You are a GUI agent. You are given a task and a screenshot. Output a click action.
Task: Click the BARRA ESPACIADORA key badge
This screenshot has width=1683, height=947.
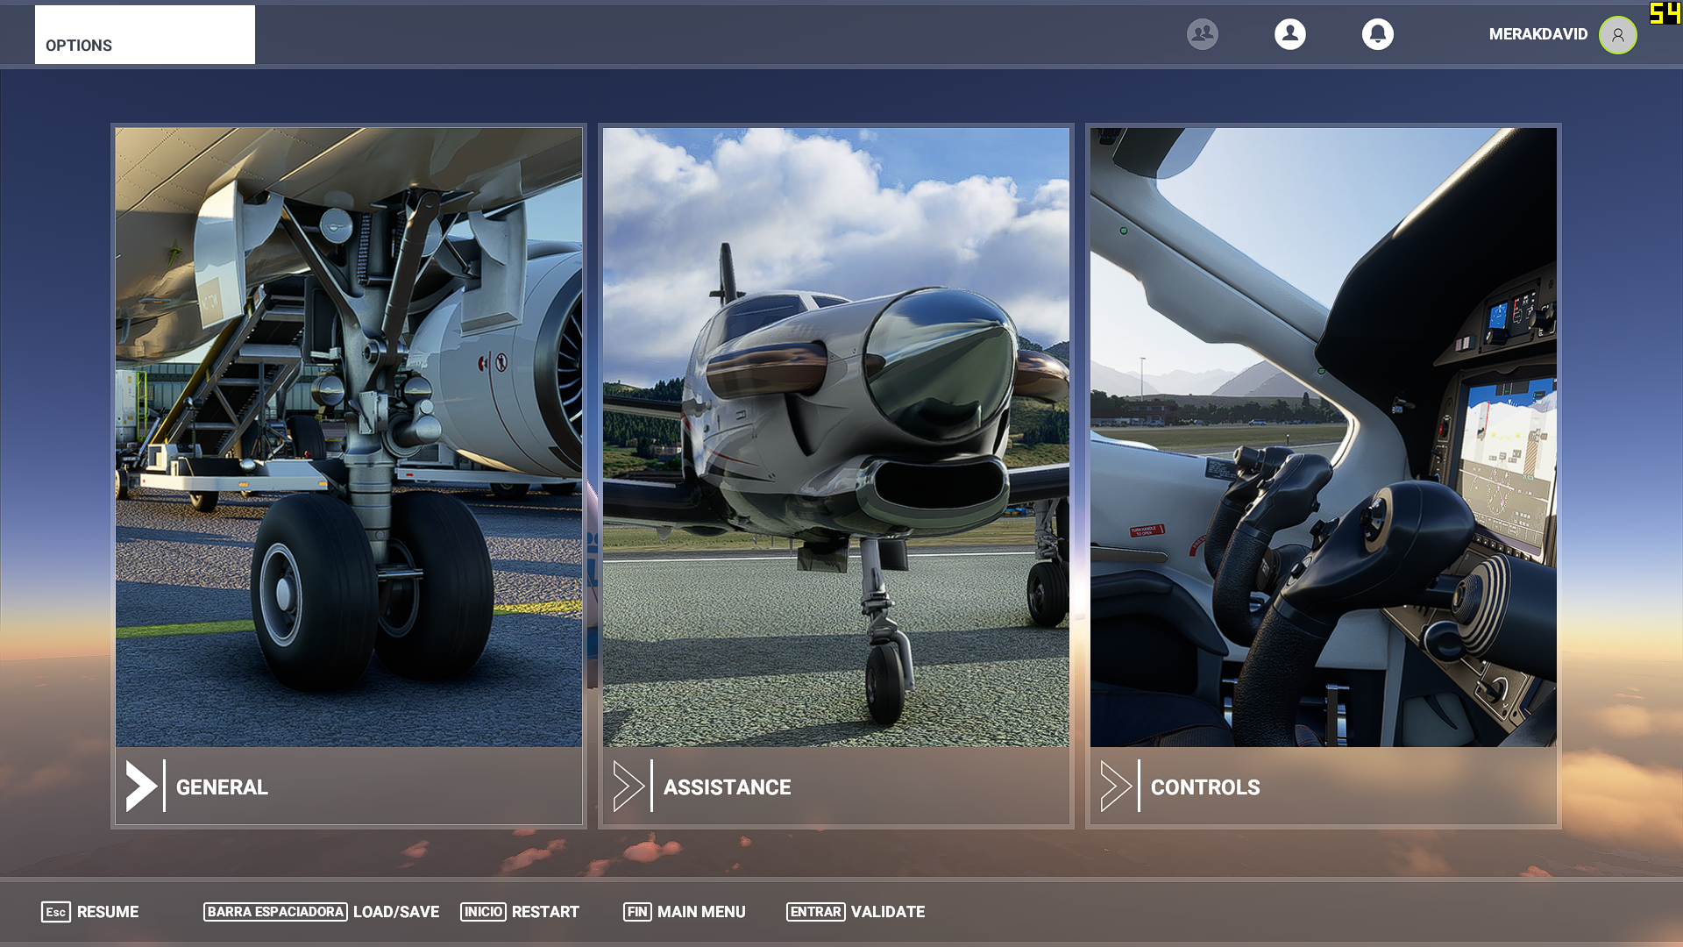pyautogui.click(x=275, y=912)
